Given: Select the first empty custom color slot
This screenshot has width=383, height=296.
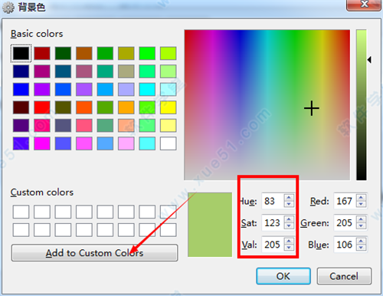Looking at the screenshot, I should click(x=21, y=212).
